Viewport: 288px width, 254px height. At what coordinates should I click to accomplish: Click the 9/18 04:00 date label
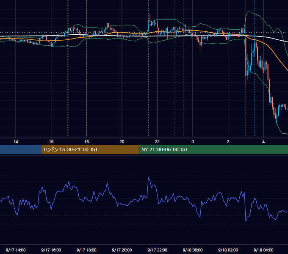tap(263, 250)
